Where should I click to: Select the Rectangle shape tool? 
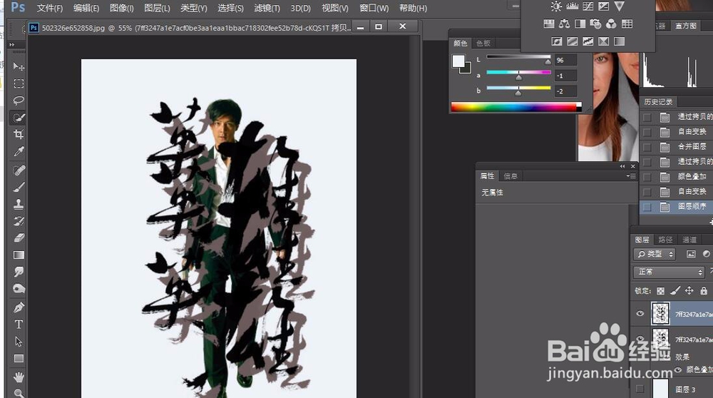(x=19, y=359)
